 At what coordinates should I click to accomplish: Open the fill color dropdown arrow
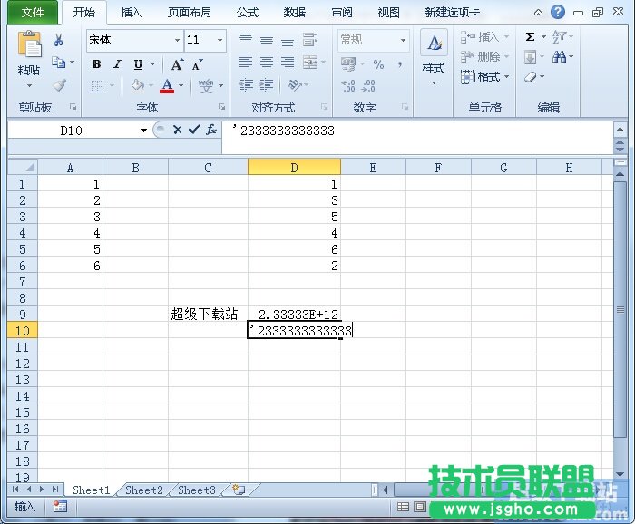click(x=151, y=85)
